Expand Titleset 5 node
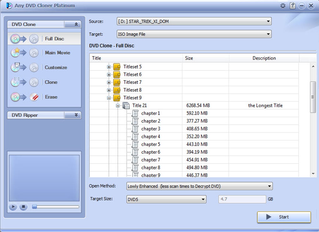319x232 pixels. click(x=109, y=67)
